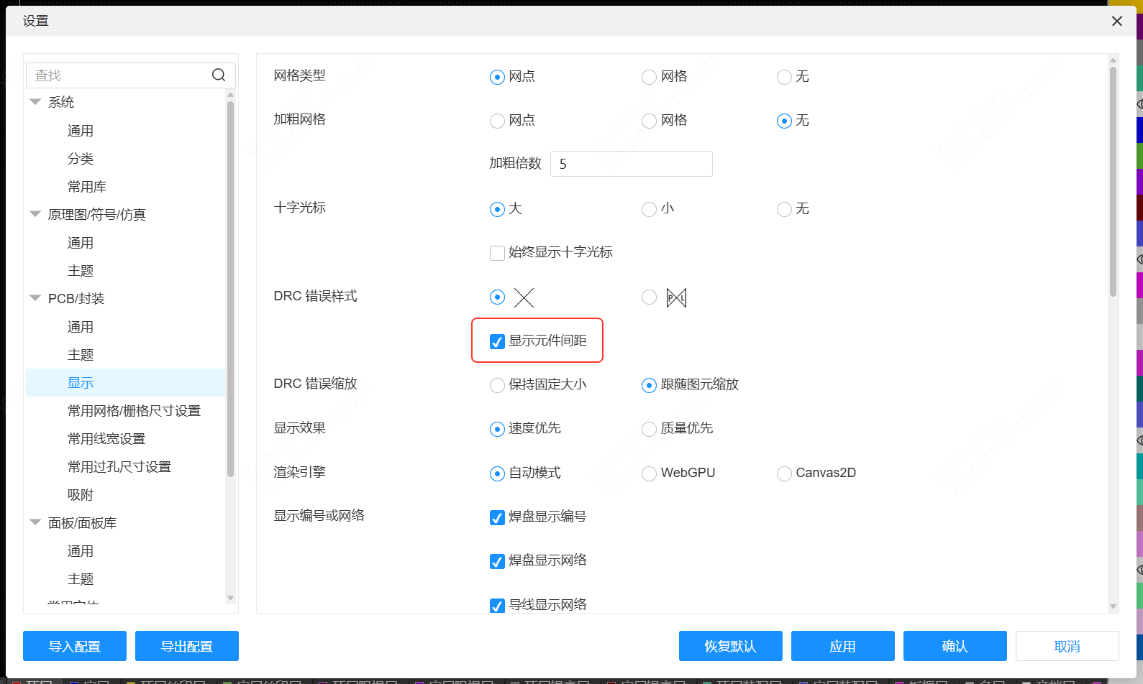Close the settings dialog
Image resolution: width=1143 pixels, height=684 pixels.
click(x=1117, y=21)
